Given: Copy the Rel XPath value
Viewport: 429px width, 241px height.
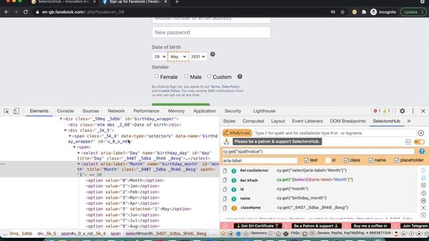Looking at the screenshot, I should point(225,180).
